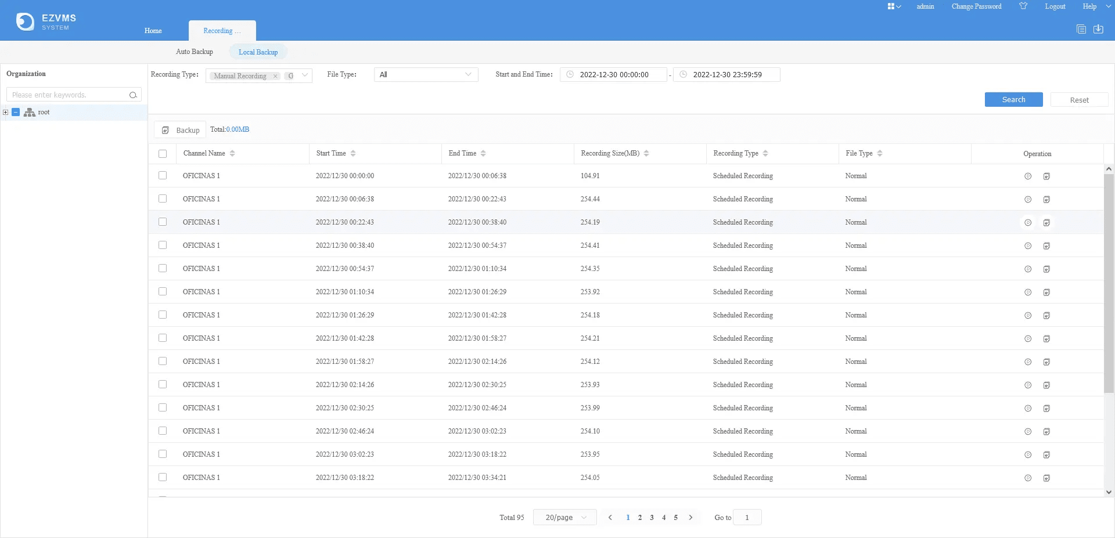Click the task list icon beside the download icon

coord(1081,29)
